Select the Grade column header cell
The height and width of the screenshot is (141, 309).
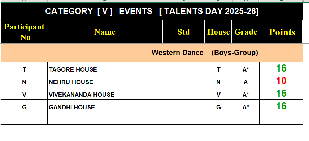245,32
